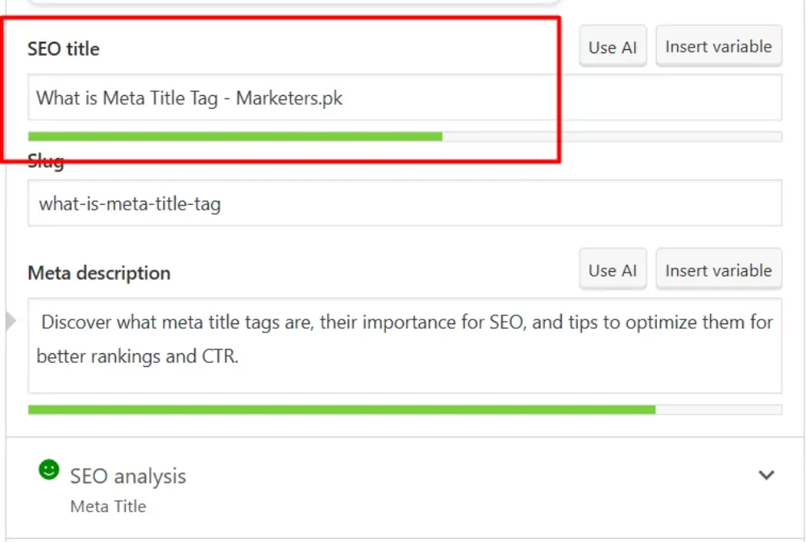Click Insert variable beside SEO title
The image size is (806, 542).
click(718, 47)
